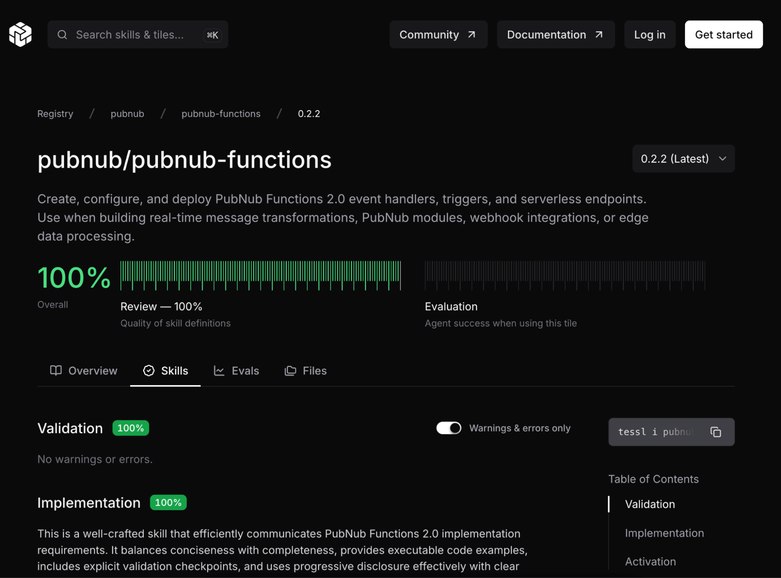Click the Log in button

(649, 35)
